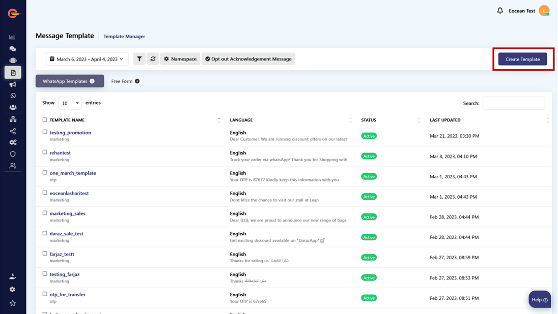Open the marketing_sales template link
The image size is (558, 314).
tap(67, 213)
